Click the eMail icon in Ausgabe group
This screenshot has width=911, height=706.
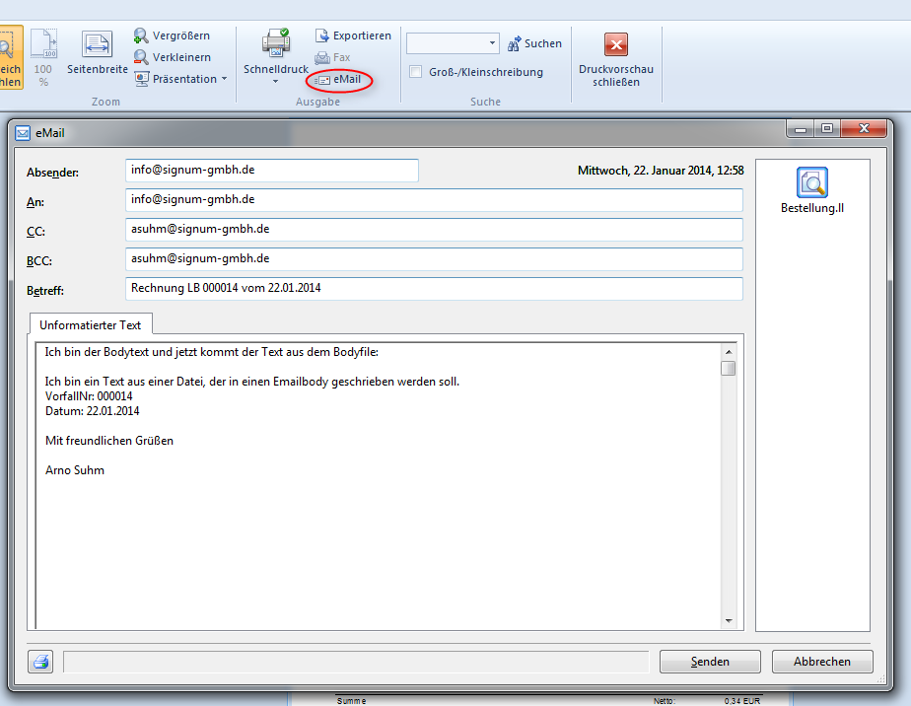323,79
